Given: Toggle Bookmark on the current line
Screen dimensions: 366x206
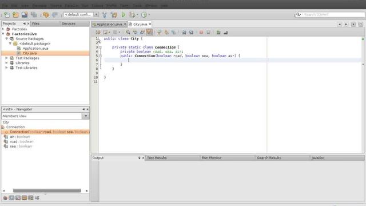Looking at the screenshot, I should click(x=174, y=33).
